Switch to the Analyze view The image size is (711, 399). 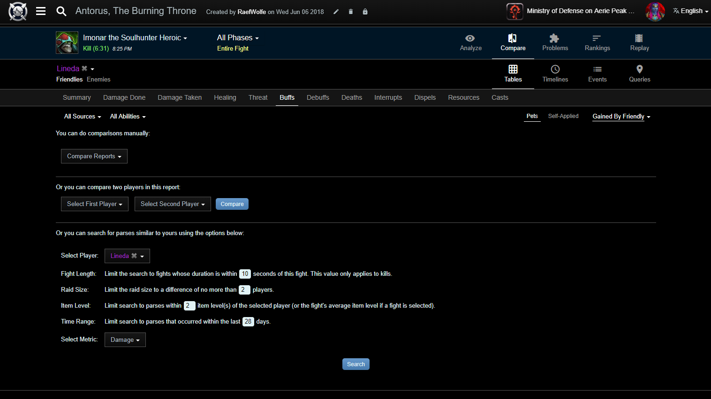click(471, 43)
